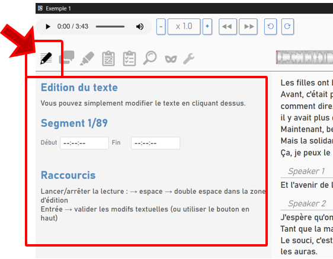
Task: Open the wrench settings tool
Action: point(188,59)
